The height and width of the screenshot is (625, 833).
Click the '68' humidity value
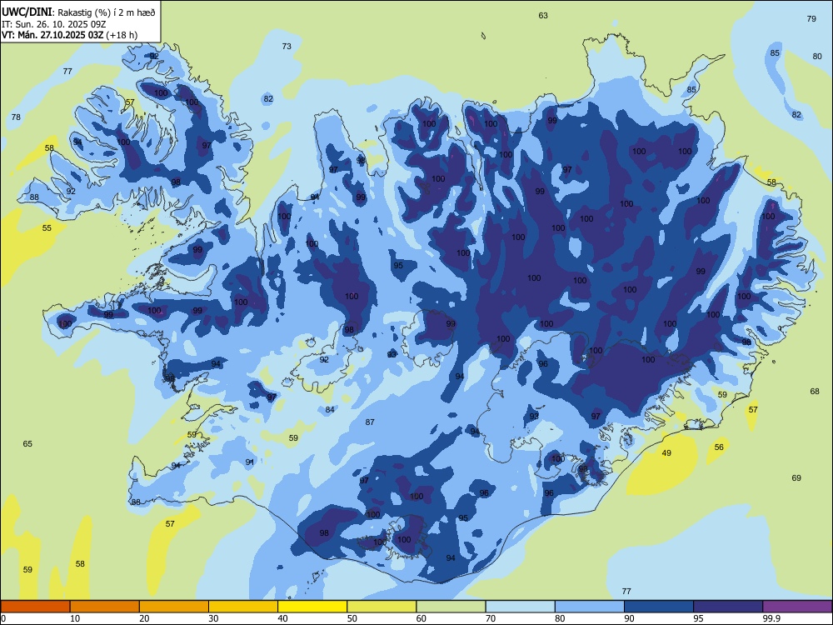(x=815, y=391)
